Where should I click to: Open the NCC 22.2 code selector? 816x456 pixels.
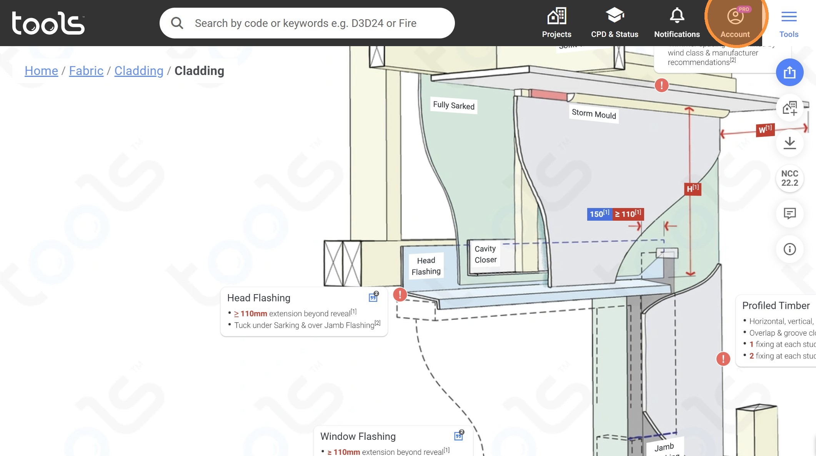tap(789, 178)
